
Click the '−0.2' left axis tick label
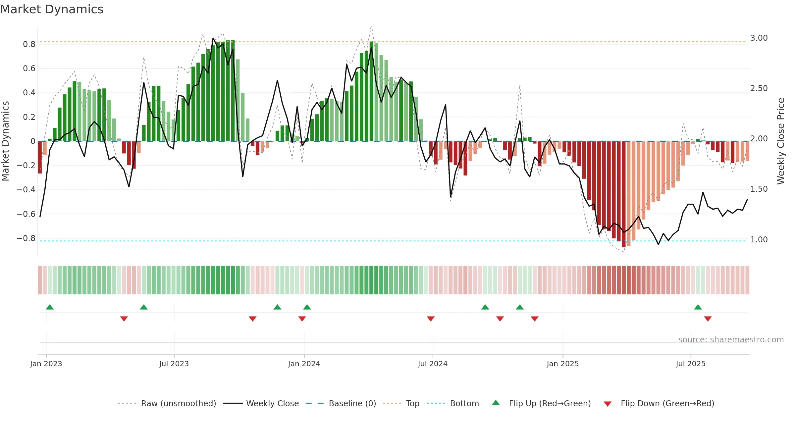[26, 166]
